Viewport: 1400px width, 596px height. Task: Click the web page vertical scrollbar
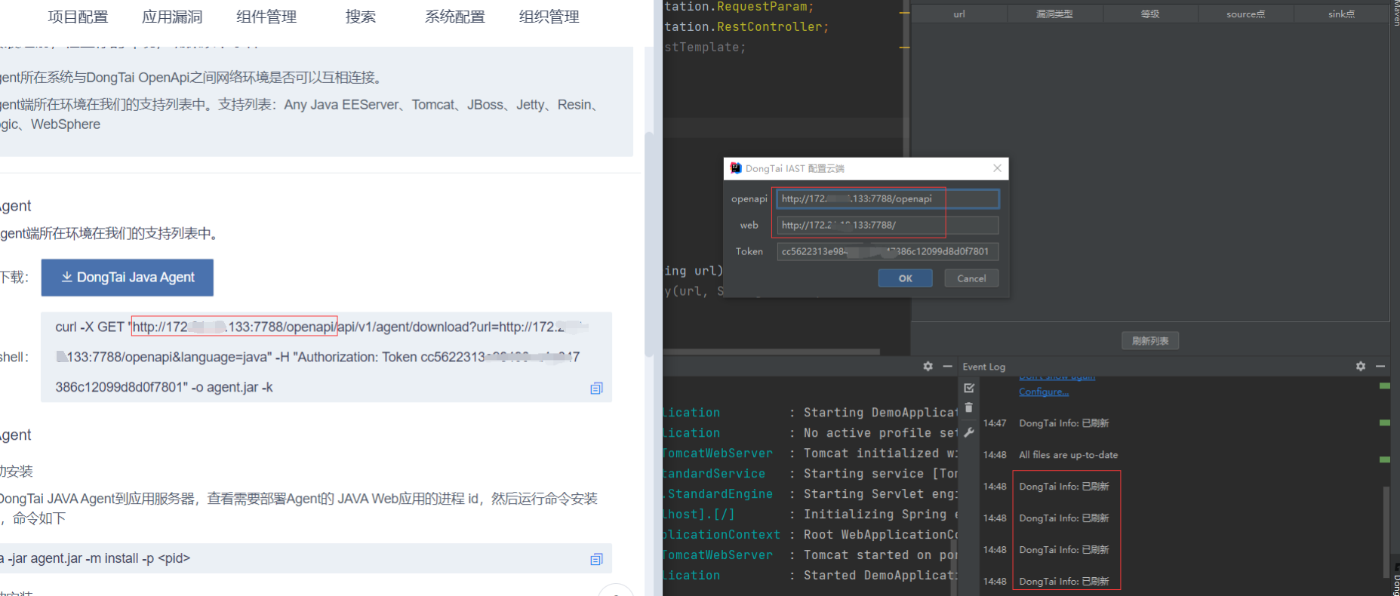(648, 244)
